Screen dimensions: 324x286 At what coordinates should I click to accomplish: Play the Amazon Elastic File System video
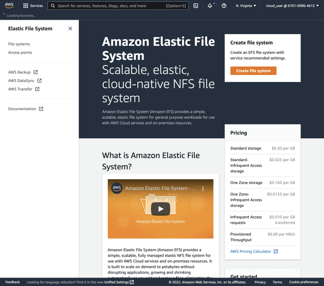tap(161, 209)
